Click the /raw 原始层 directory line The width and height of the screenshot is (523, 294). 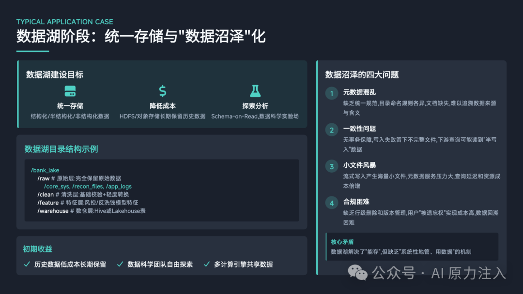(x=79, y=178)
